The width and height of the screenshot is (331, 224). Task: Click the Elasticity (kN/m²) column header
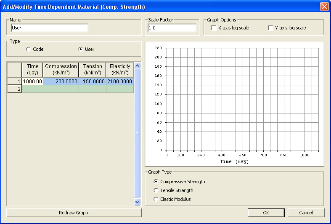[x=120, y=70]
